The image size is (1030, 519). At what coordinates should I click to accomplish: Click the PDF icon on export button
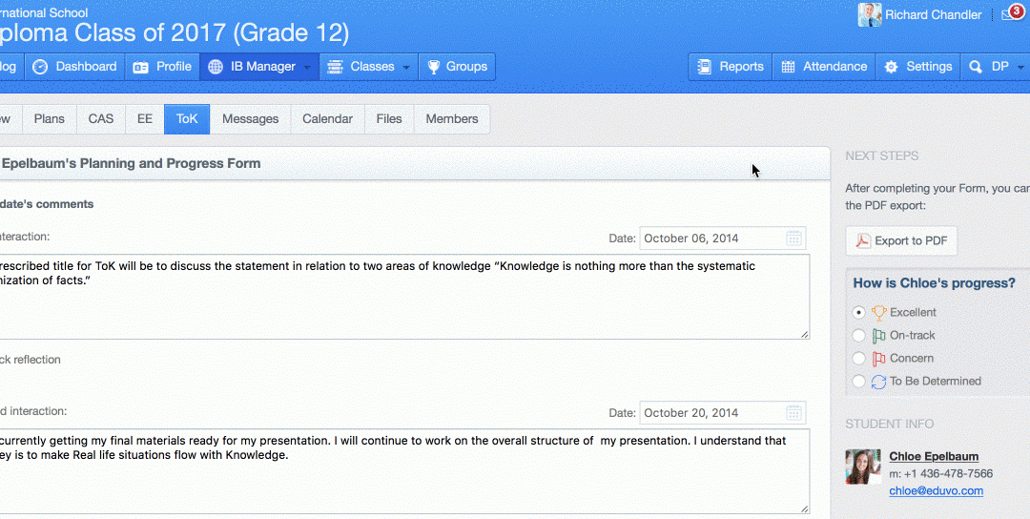point(863,241)
